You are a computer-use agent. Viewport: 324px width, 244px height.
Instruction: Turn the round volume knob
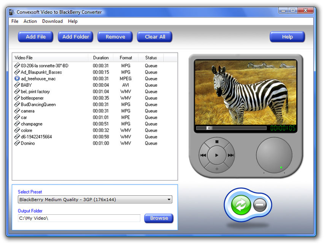[x=274, y=155]
